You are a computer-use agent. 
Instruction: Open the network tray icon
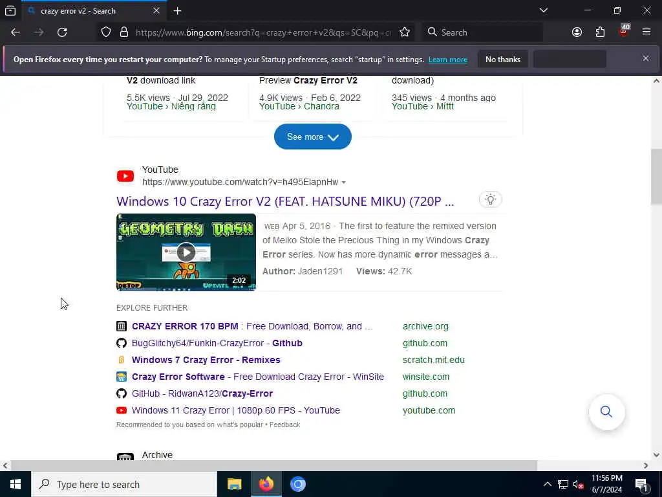[x=563, y=484]
